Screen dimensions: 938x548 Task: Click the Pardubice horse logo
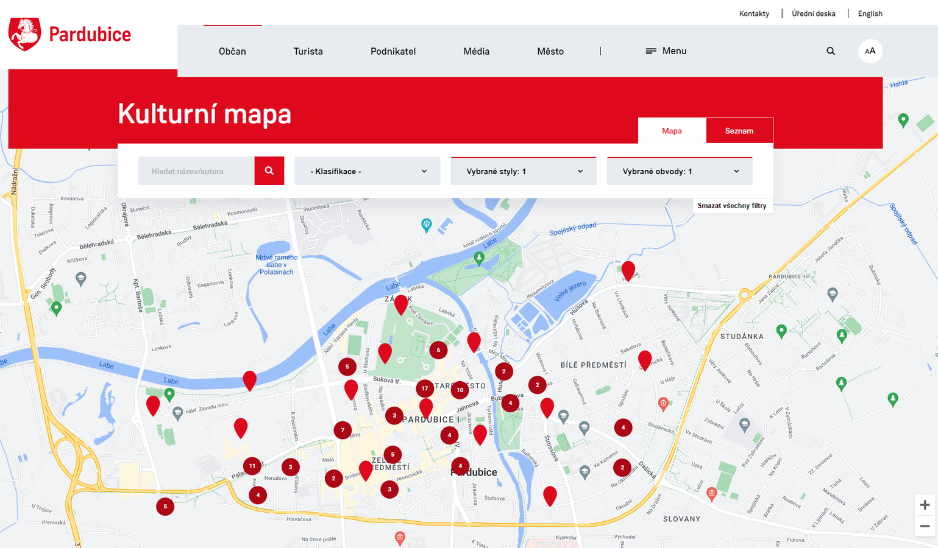tap(25, 34)
